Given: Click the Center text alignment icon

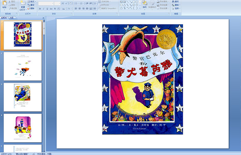Looking at the screenshot, I should click(80, 9).
